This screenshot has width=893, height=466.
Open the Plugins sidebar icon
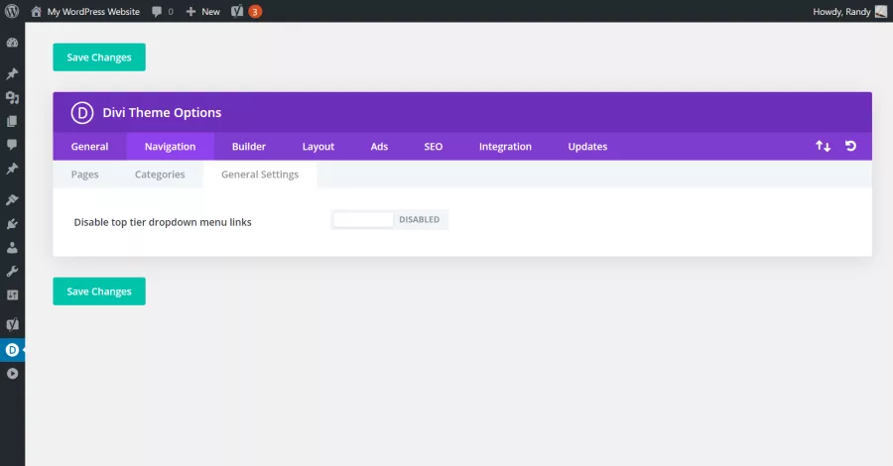[x=12, y=224]
